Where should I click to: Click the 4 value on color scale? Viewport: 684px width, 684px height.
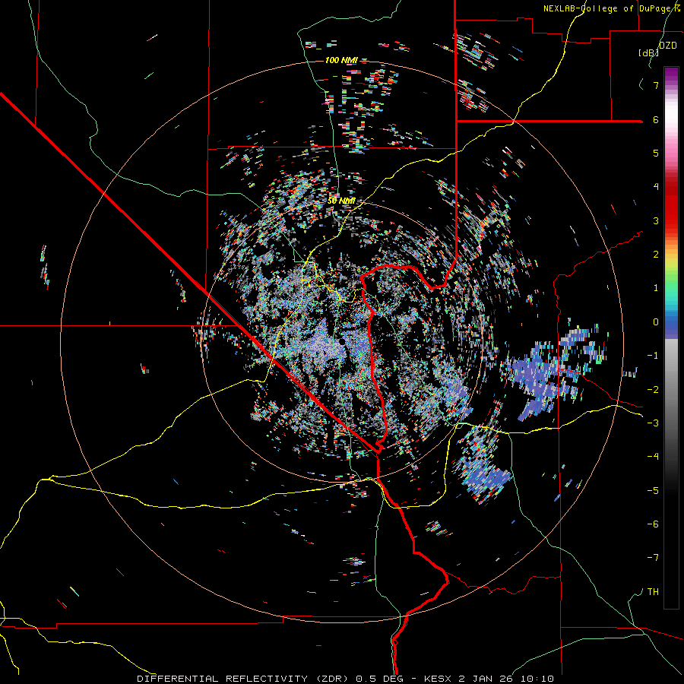(x=656, y=187)
